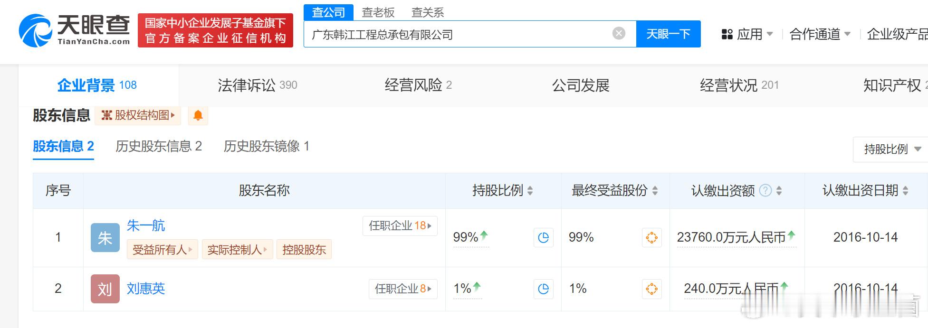Sort table by 持股比例 column arrows
Image resolution: width=928 pixels, height=328 pixels.
point(530,191)
